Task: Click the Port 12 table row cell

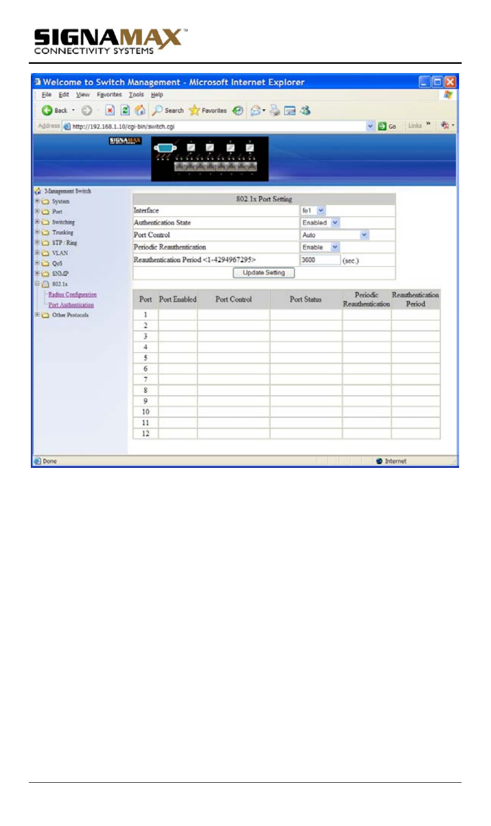Action: [x=146, y=433]
